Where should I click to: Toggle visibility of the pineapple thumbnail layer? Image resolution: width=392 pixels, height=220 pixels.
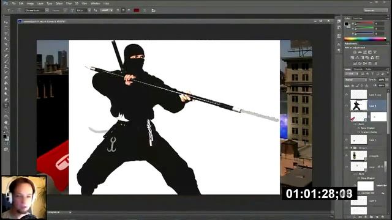[347, 155]
